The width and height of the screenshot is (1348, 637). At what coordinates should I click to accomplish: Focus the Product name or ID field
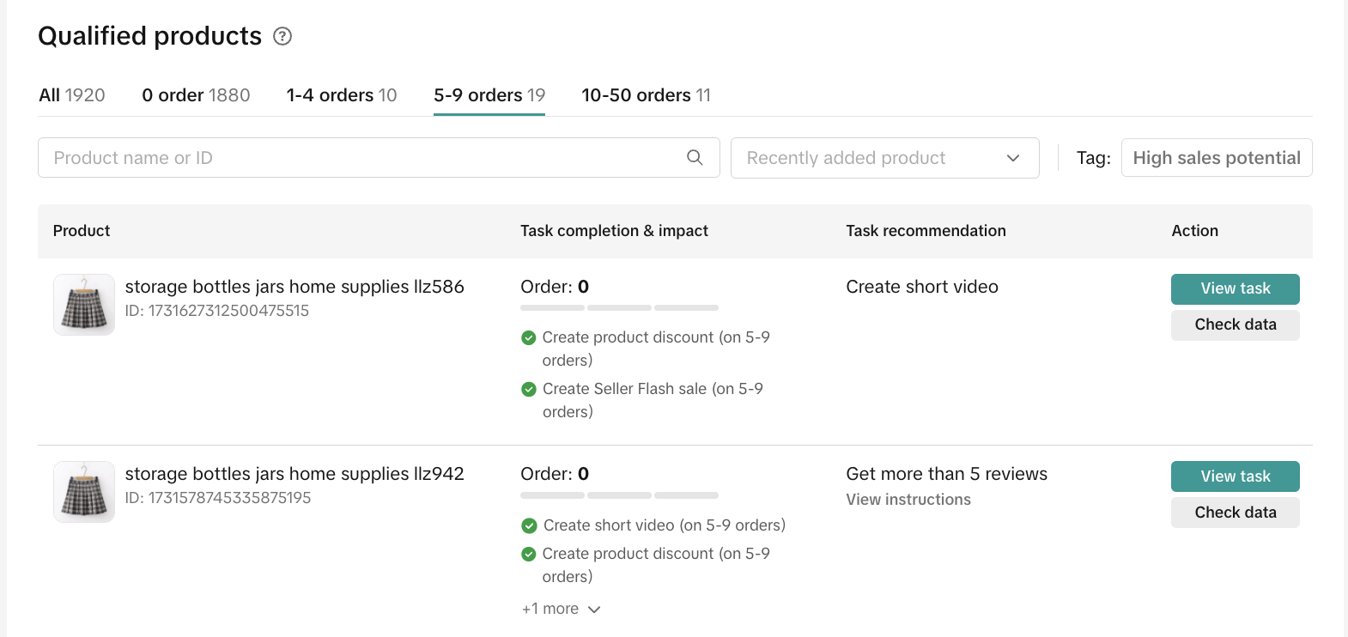pyautogui.click(x=361, y=158)
